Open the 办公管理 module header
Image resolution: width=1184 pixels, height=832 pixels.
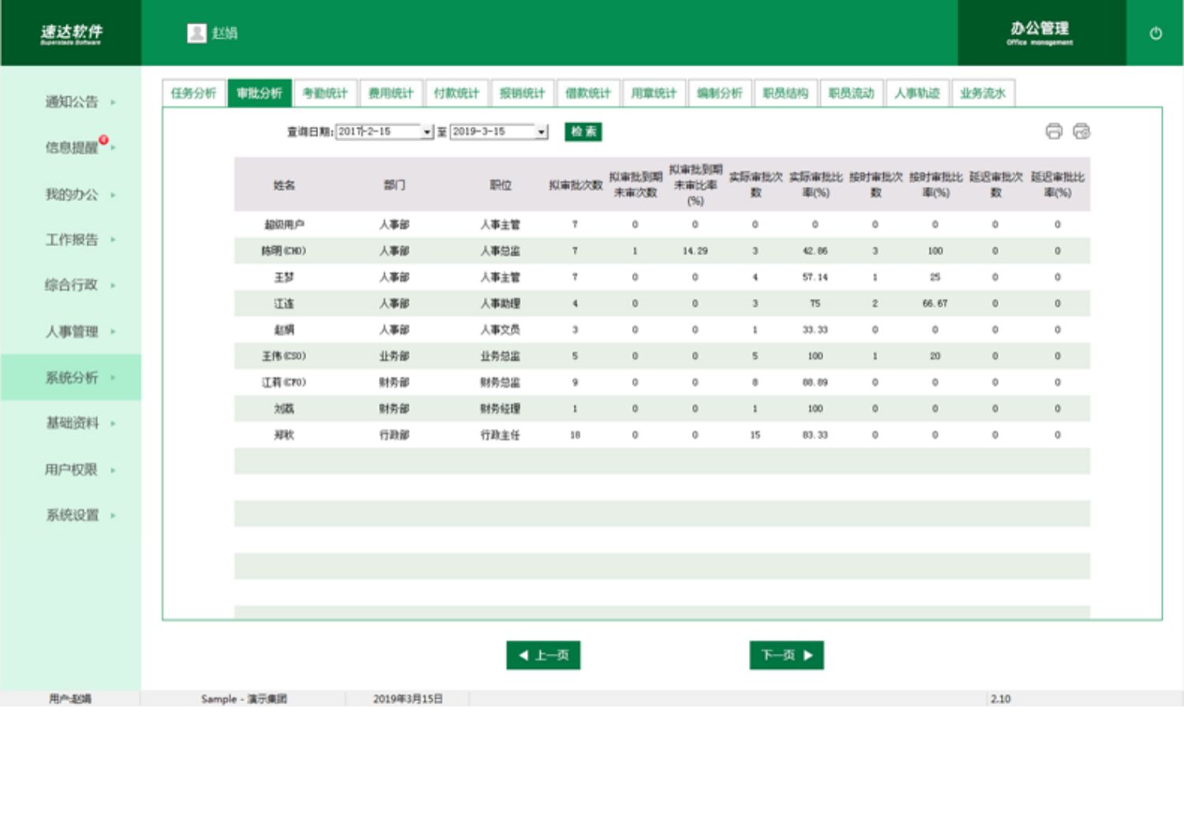(1040, 32)
